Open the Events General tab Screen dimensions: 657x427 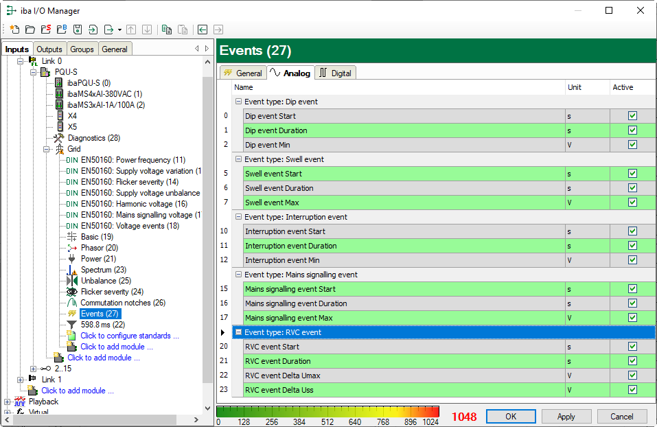tap(243, 73)
